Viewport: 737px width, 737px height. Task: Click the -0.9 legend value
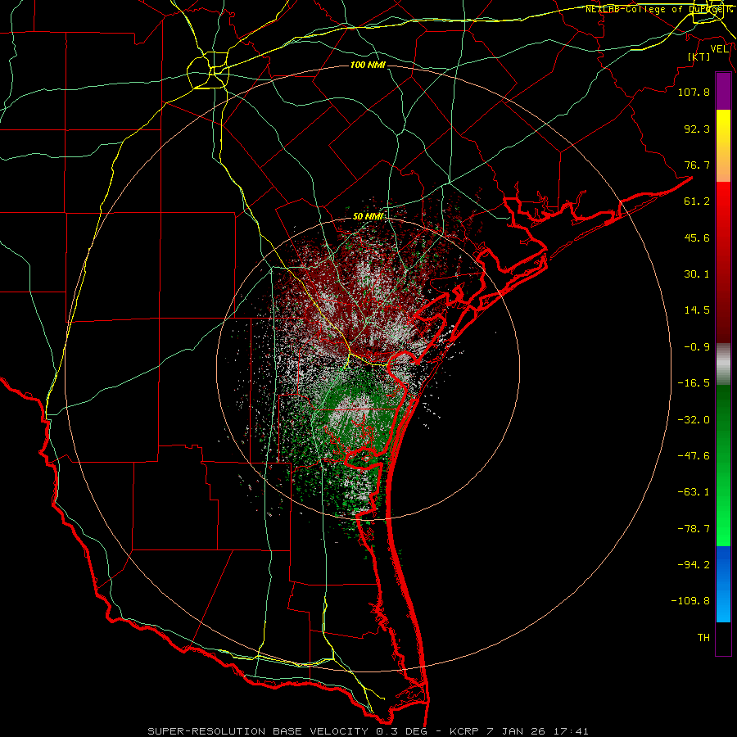click(x=697, y=347)
